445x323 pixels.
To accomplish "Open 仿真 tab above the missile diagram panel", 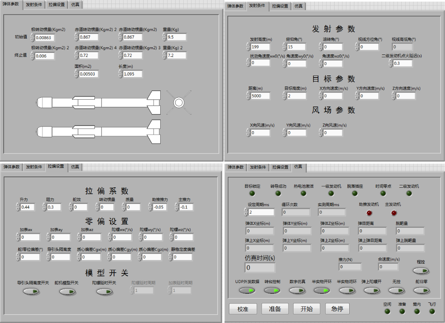I will point(75,5).
